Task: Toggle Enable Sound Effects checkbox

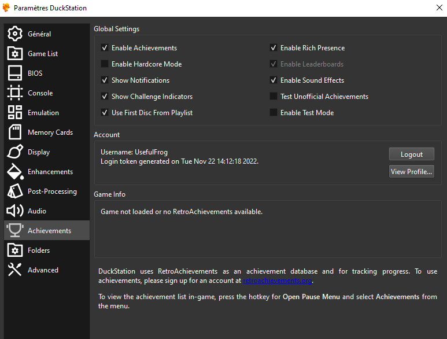Action: tap(274, 80)
